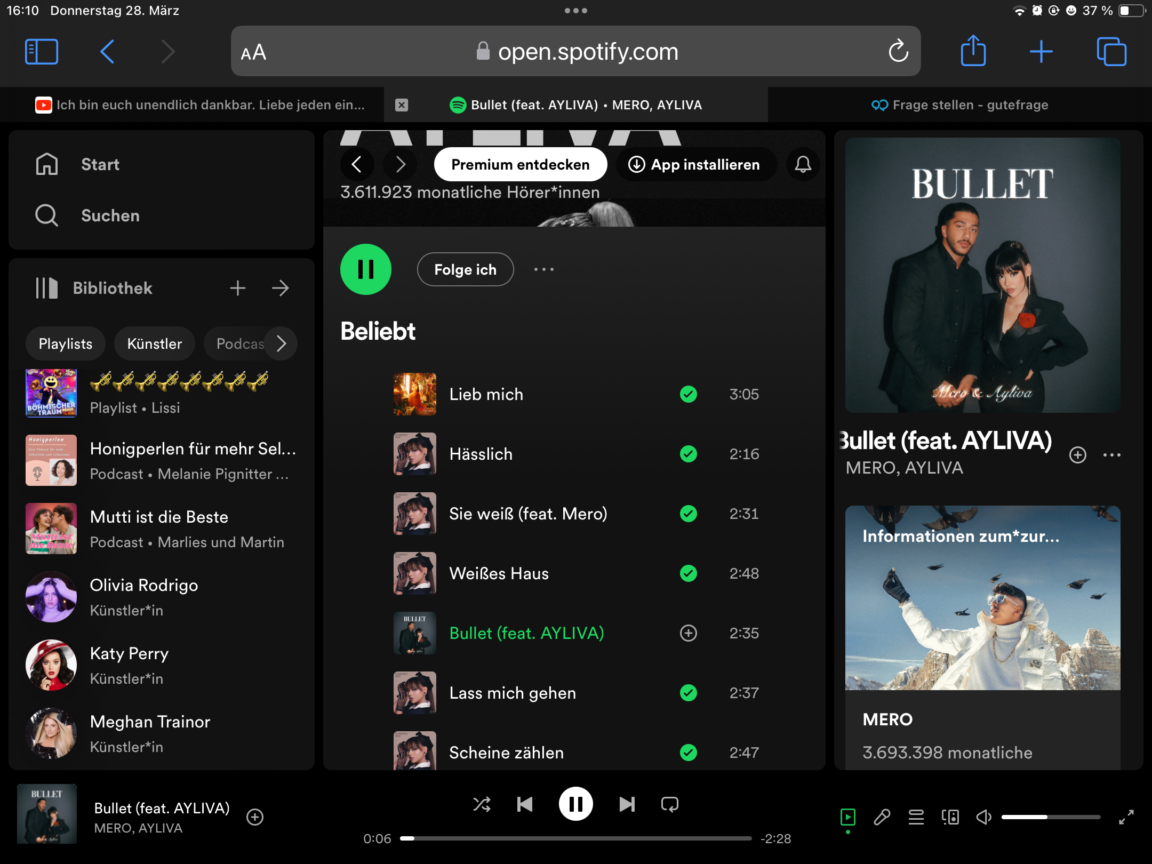This screenshot has width=1152, height=864.
Task: Open the notifications bell
Action: point(803,164)
